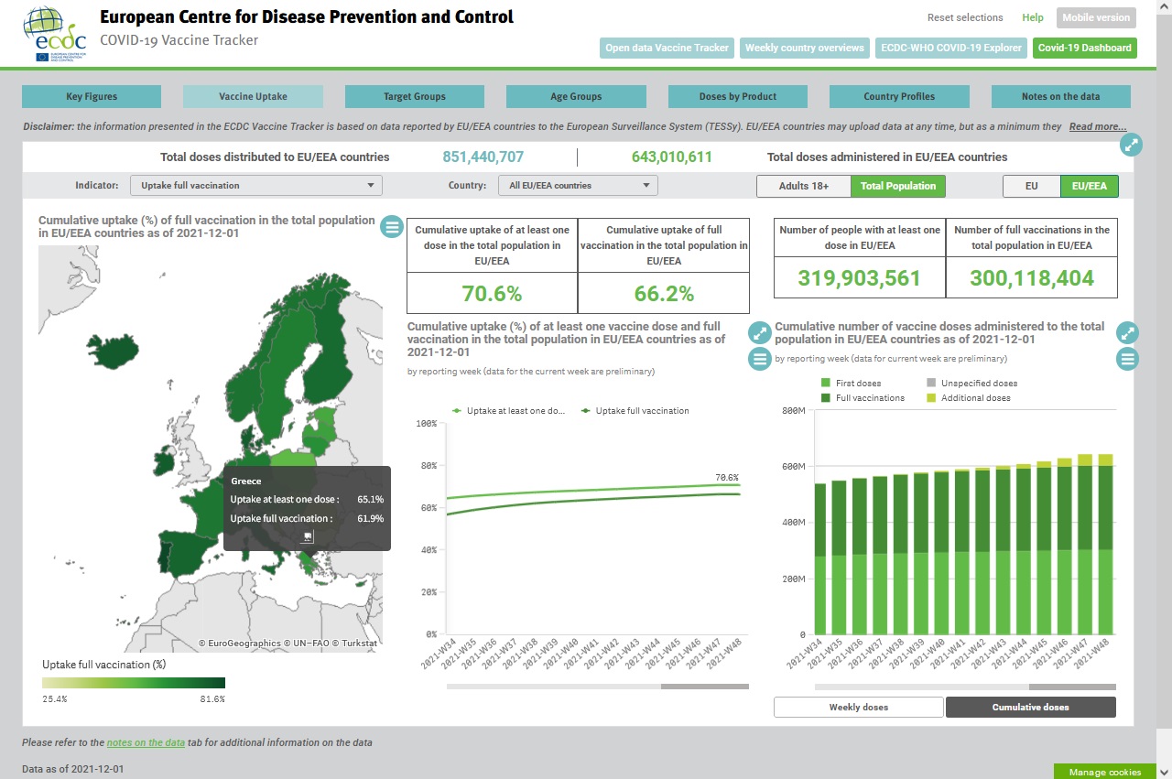Click the Covid-19 Dashboard button
Viewport: 1172px width, 779px height.
1084,48
